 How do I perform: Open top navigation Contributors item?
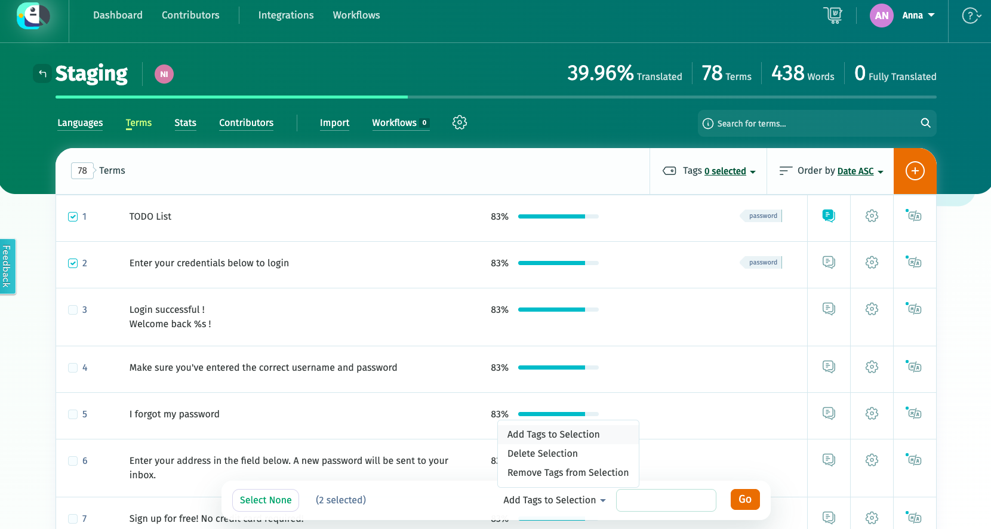tap(190, 15)
